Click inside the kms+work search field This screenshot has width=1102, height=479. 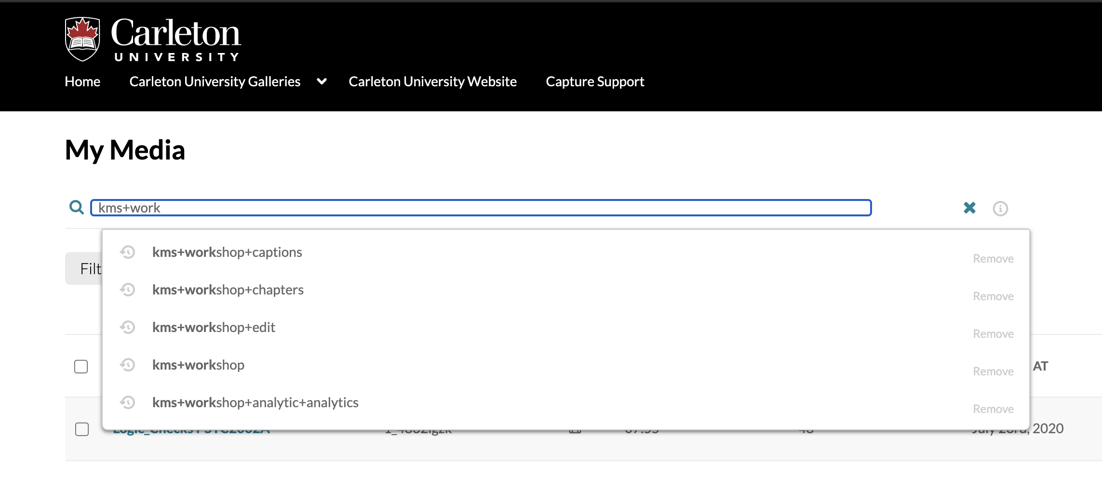pos(481,208)
